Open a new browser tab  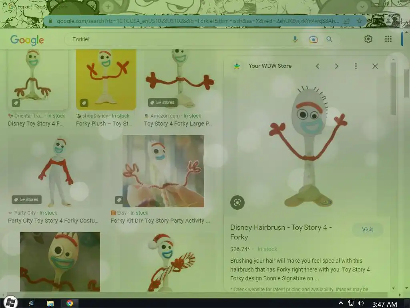pos(108,7)
